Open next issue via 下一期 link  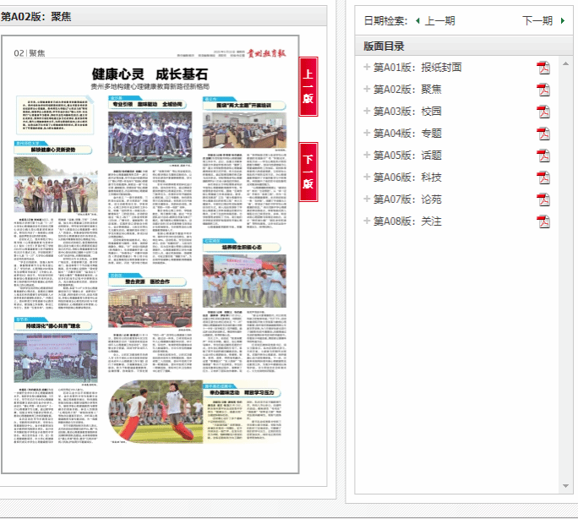[x=537, y=20]
